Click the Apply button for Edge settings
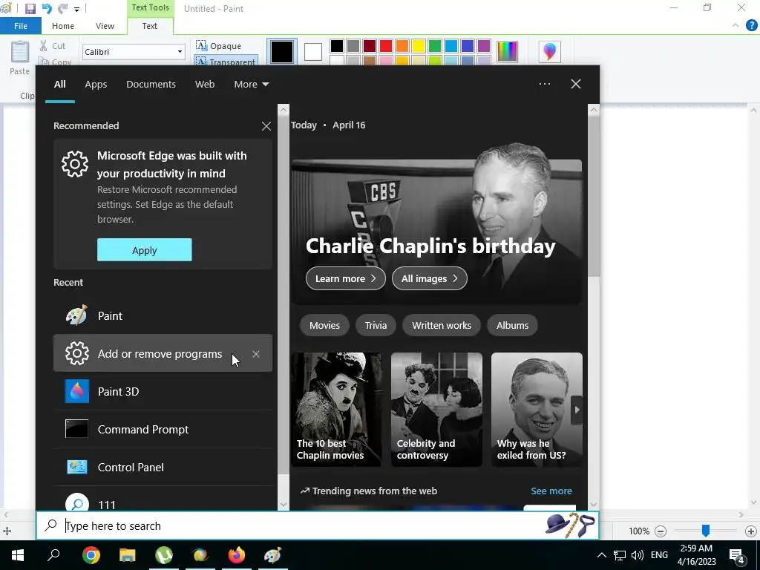The image size is (760, 570). tap(145, 250)
